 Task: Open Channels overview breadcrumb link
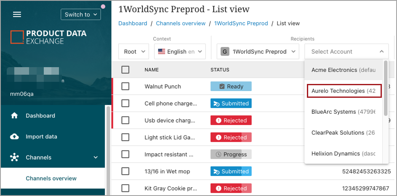coord(181,24)
